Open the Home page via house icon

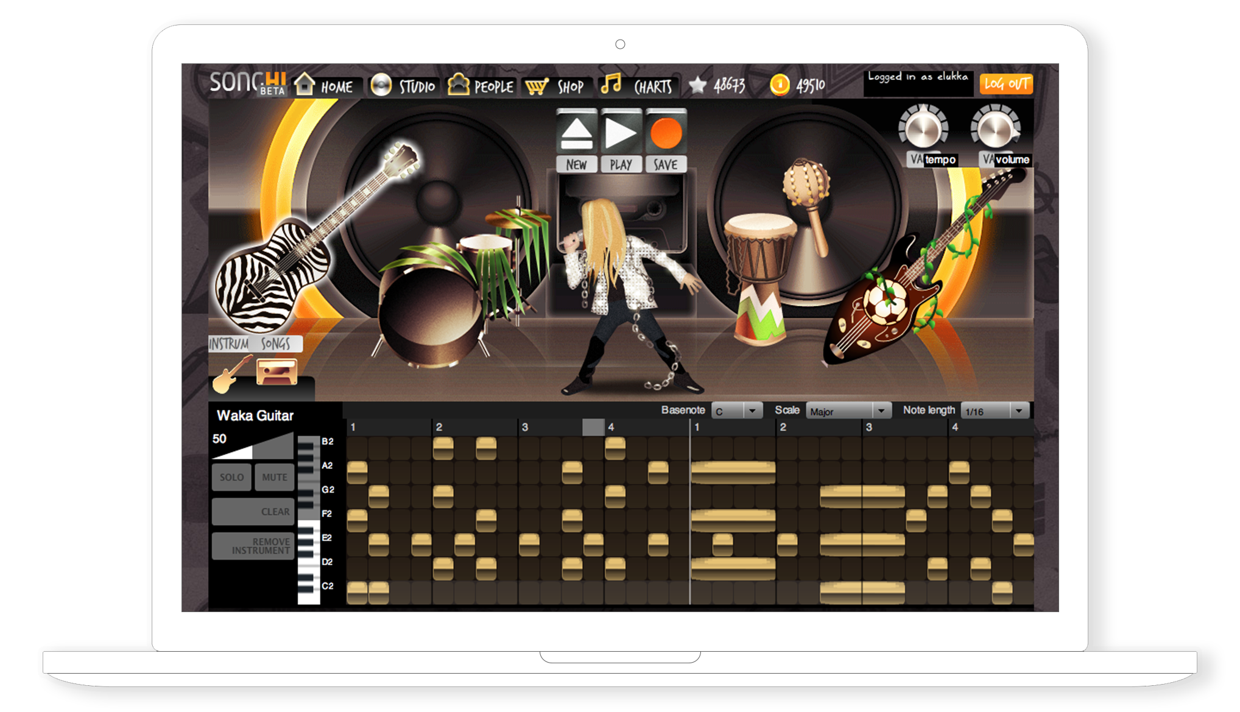tap(305, 84)
